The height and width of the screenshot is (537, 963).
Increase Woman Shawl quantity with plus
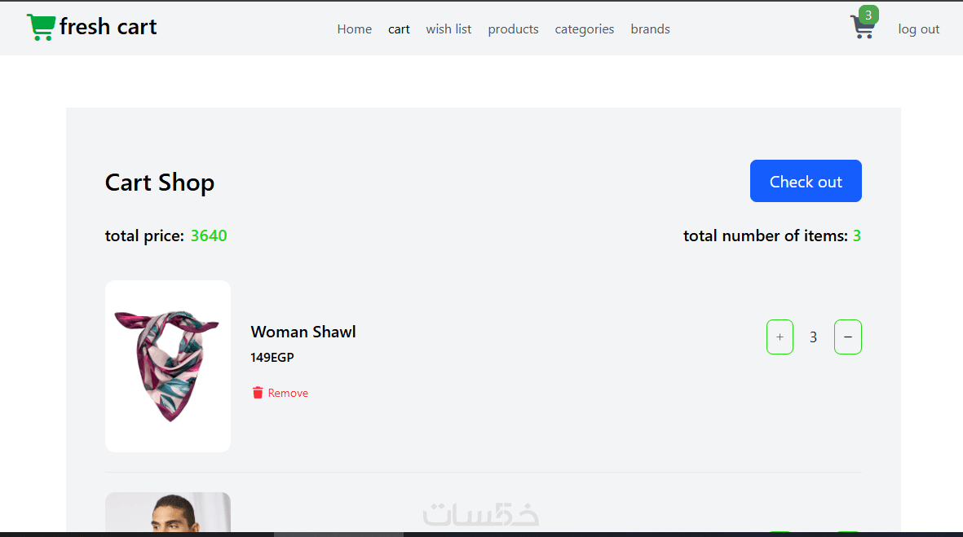tap(780, 337)
